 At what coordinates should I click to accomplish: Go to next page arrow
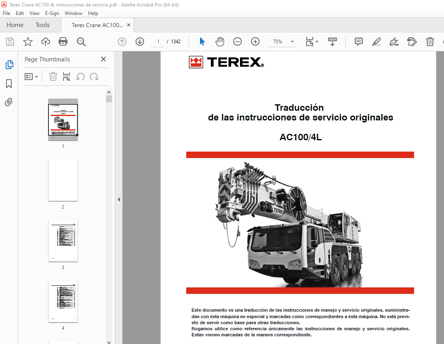[x=140, y=42]
